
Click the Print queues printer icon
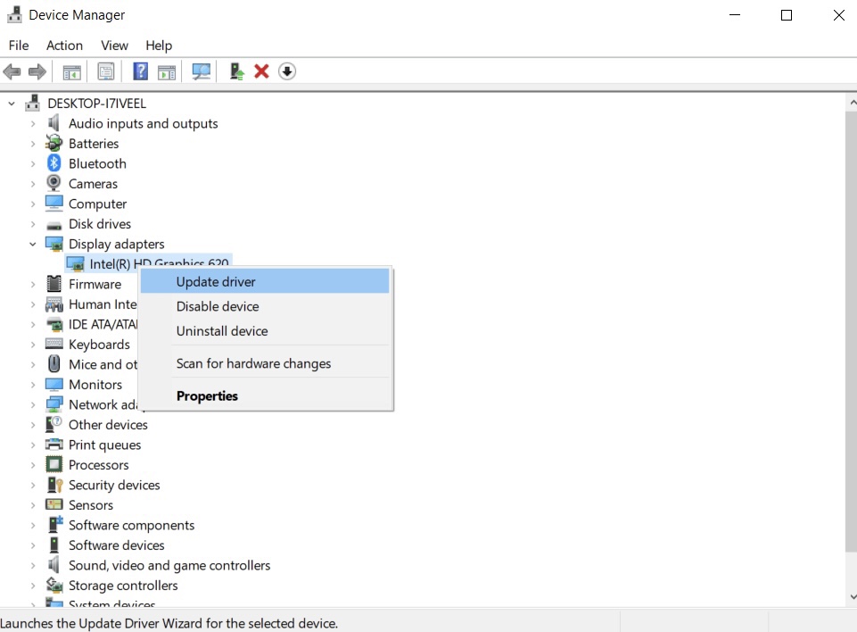tap(54, 445)
